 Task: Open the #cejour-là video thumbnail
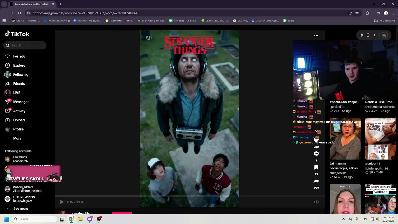(381, 138)
